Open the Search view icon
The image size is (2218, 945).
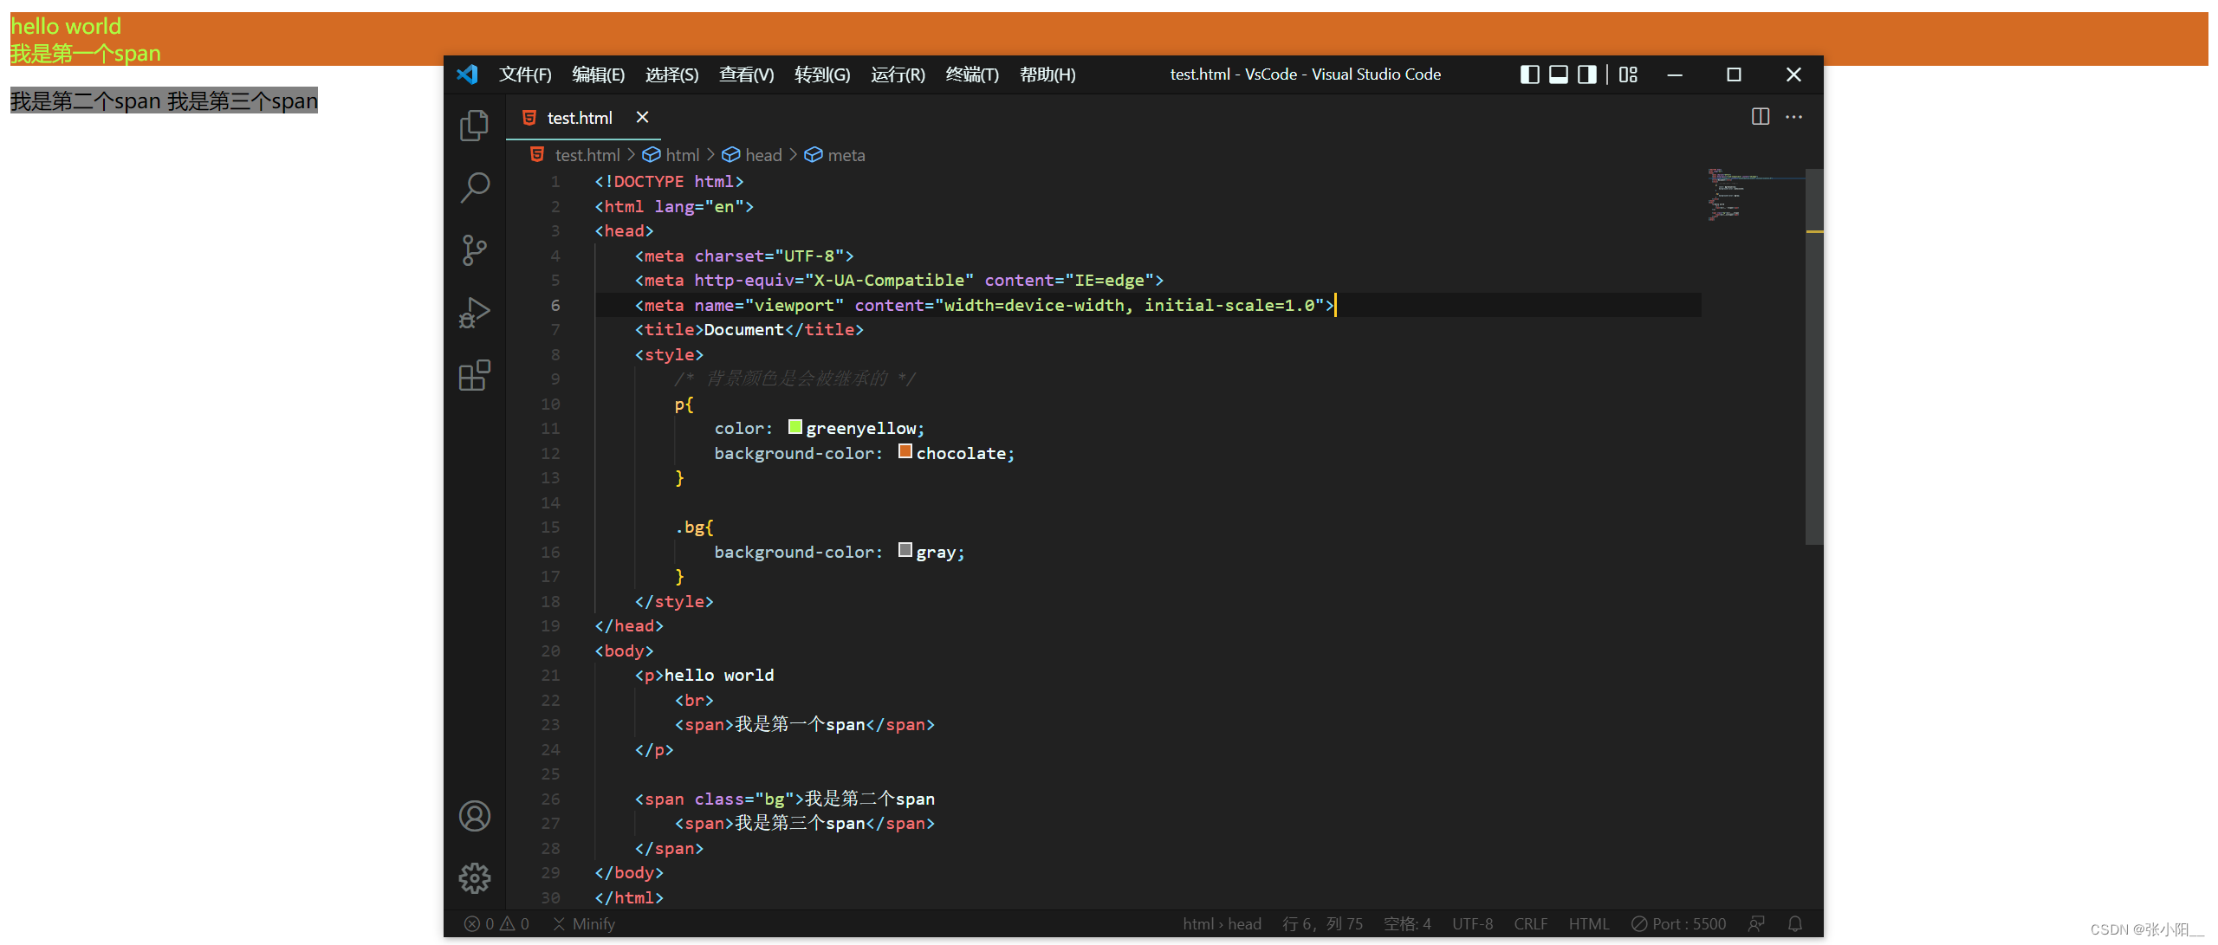[x=474, y=187]
